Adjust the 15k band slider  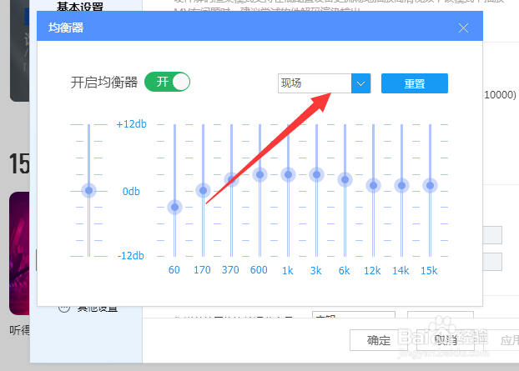431,185
